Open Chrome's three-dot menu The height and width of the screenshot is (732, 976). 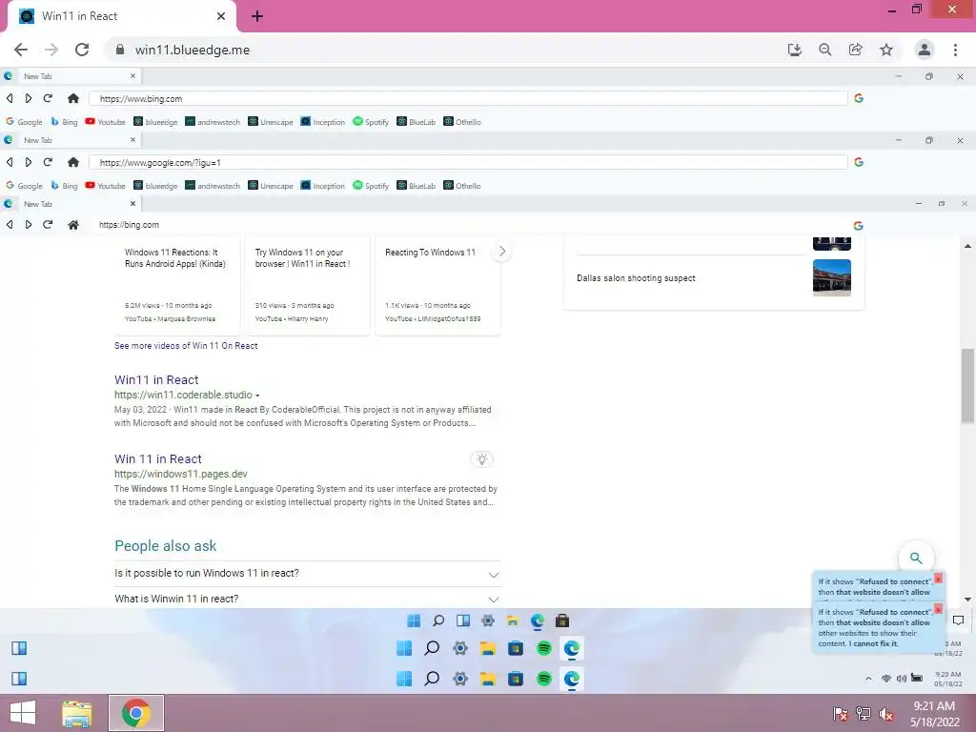(955, 50)
